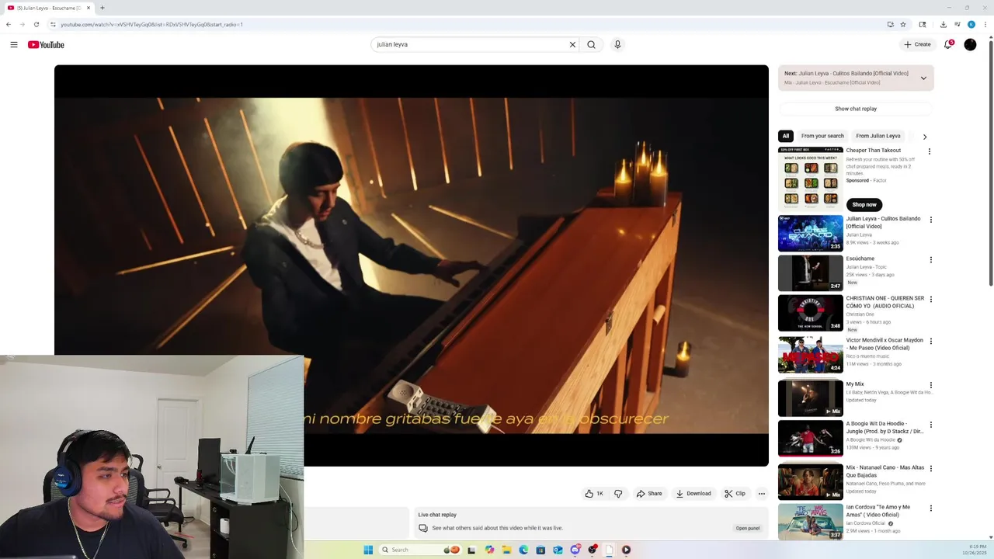Open options for Victor Mendivil video

tap(930, 341)
